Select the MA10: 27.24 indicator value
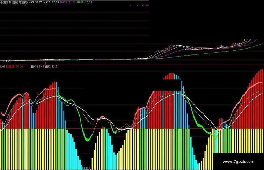The image size is (264, 170). (x=51, y=2)
